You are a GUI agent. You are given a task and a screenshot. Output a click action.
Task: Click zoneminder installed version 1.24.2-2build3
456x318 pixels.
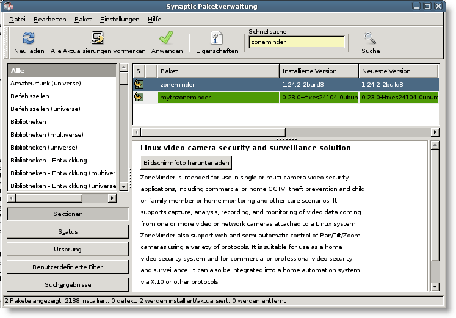click(x=303, y=85)
